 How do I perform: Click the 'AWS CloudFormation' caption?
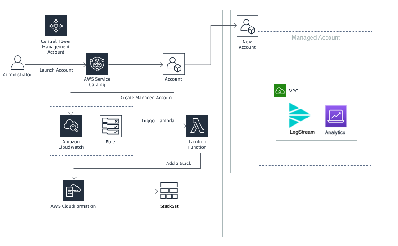73,206
